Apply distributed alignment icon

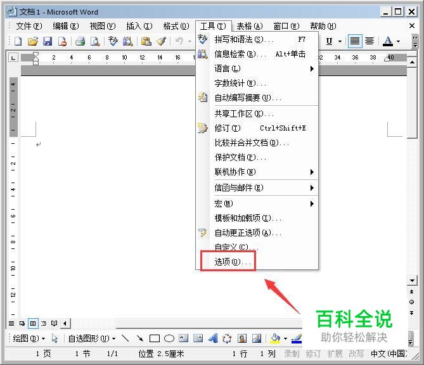click(369, 41)
